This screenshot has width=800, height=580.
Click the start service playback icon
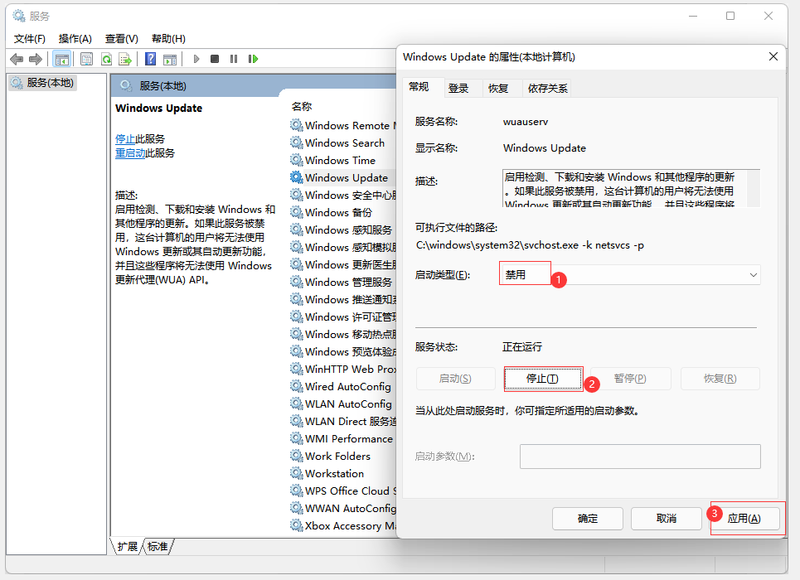coord(196,58)
